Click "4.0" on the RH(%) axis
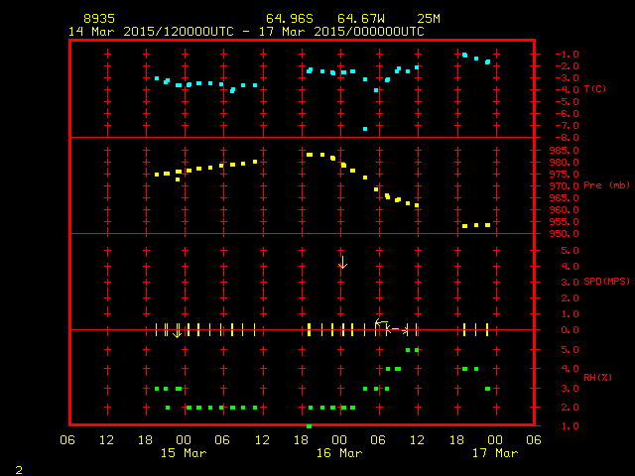 (x=570, y=369)
